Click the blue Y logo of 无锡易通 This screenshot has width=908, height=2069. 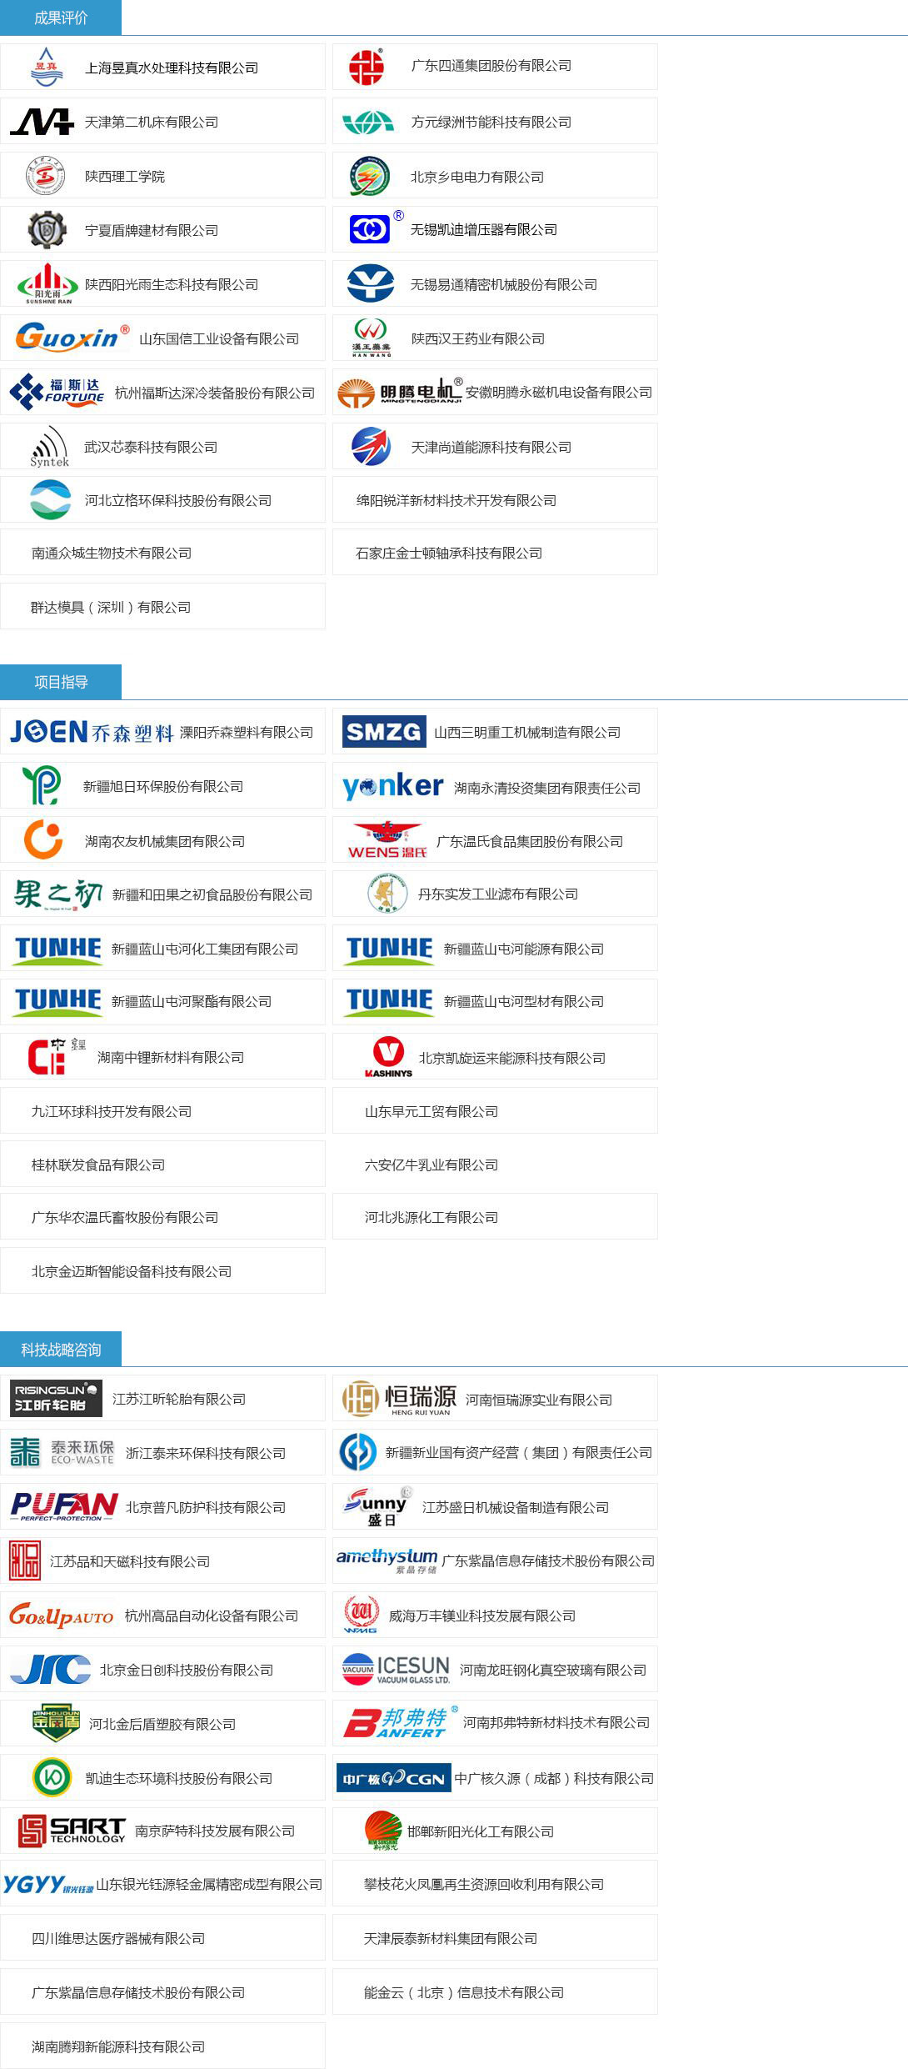point(371,283)
